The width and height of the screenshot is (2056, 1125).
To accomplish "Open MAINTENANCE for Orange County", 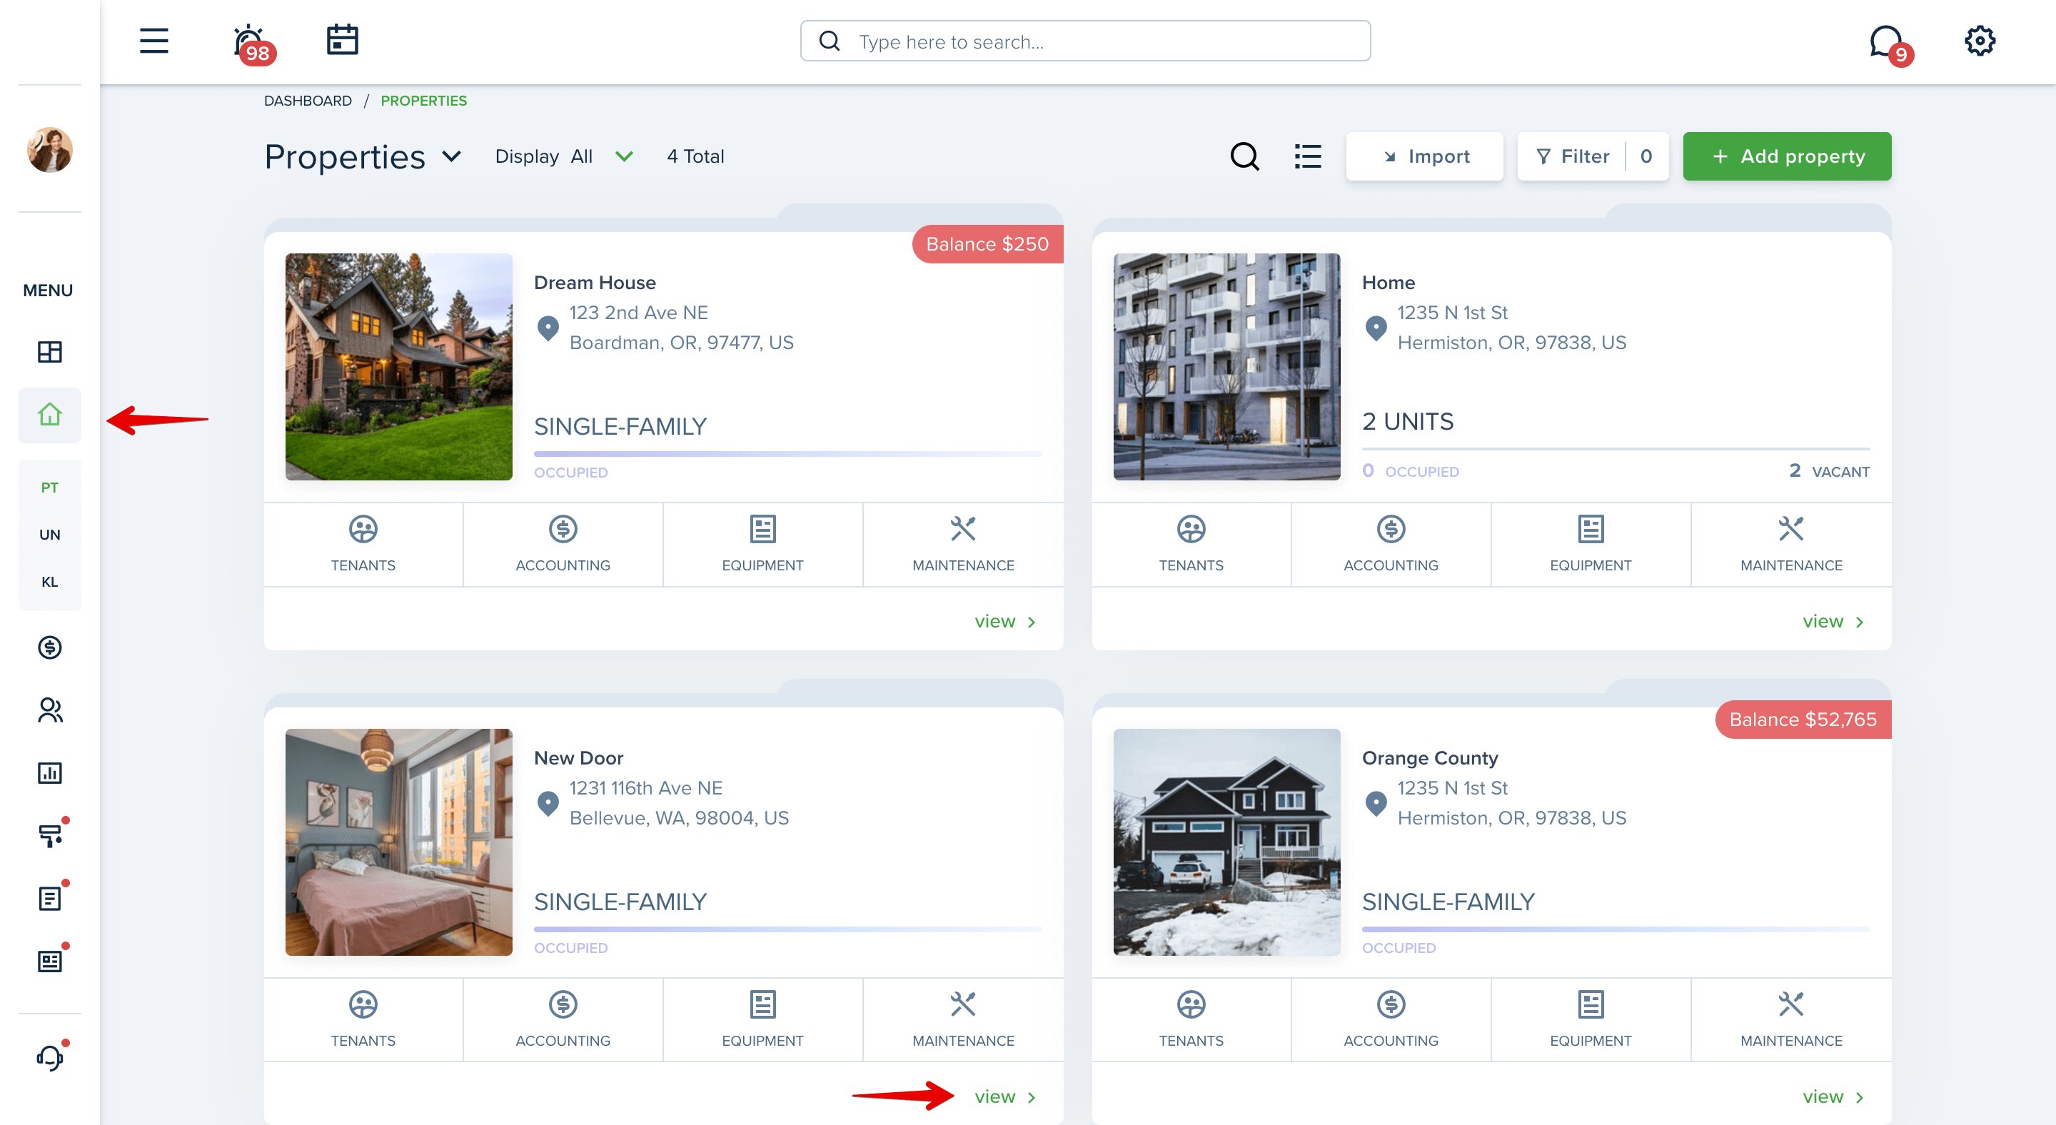I will click(1791, 1019).
